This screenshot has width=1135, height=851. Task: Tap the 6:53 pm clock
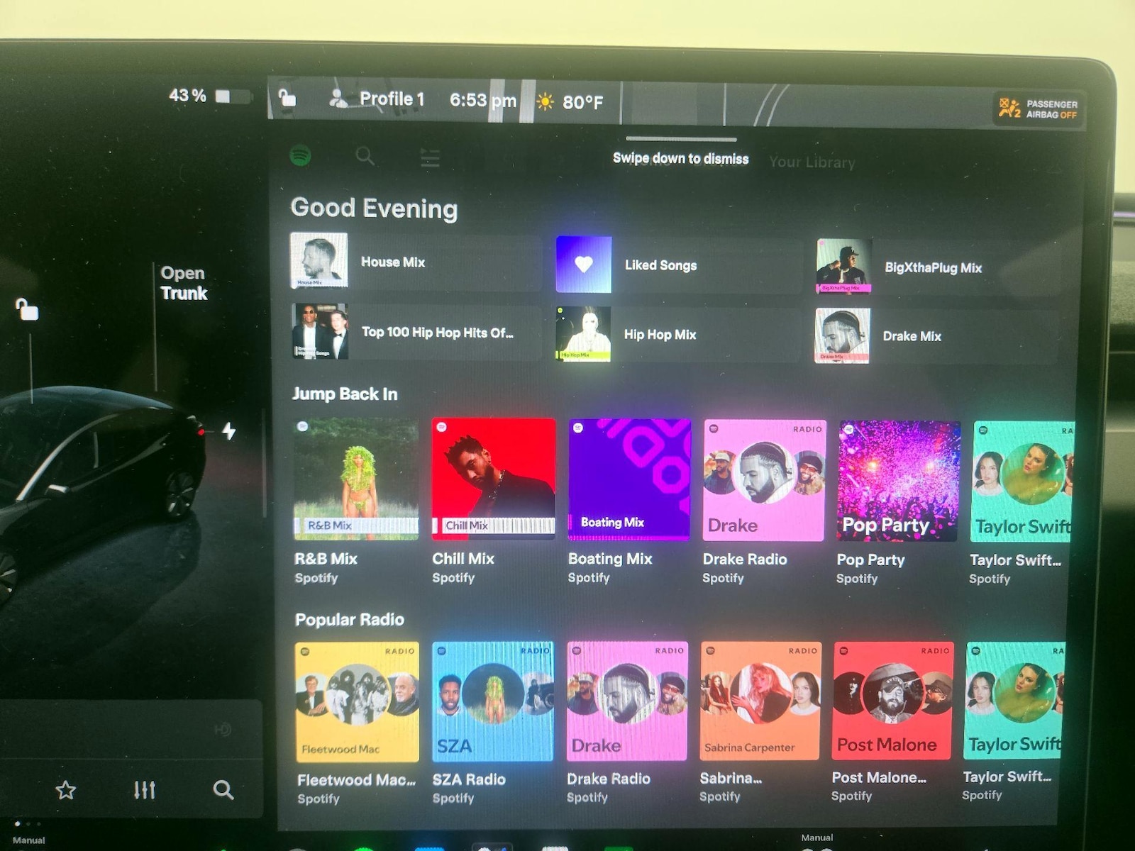[x=483, y=100]
